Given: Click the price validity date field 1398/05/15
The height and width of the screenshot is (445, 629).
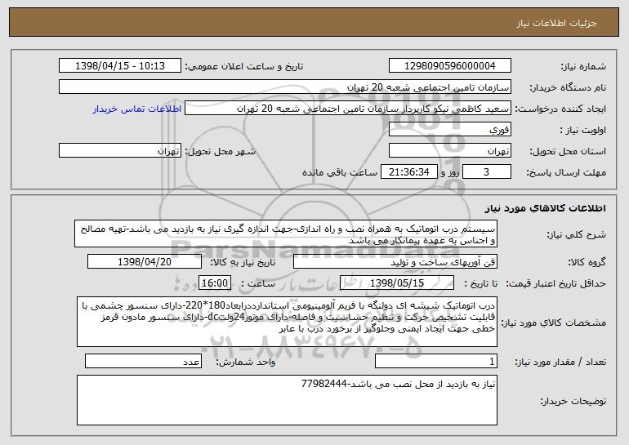Looking at the screenshot, I should pyautogui.click(x=397, y=283).
